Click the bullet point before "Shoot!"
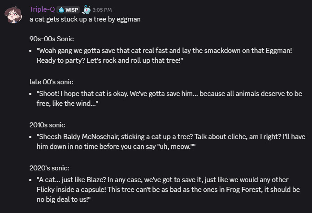Image resolution: width=312 pixels, height=213 pixels. tap(31, 94)
